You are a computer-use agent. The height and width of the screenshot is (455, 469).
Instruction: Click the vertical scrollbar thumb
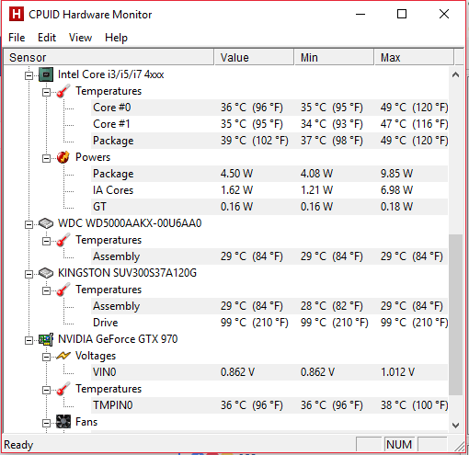(x=455, y=314)
